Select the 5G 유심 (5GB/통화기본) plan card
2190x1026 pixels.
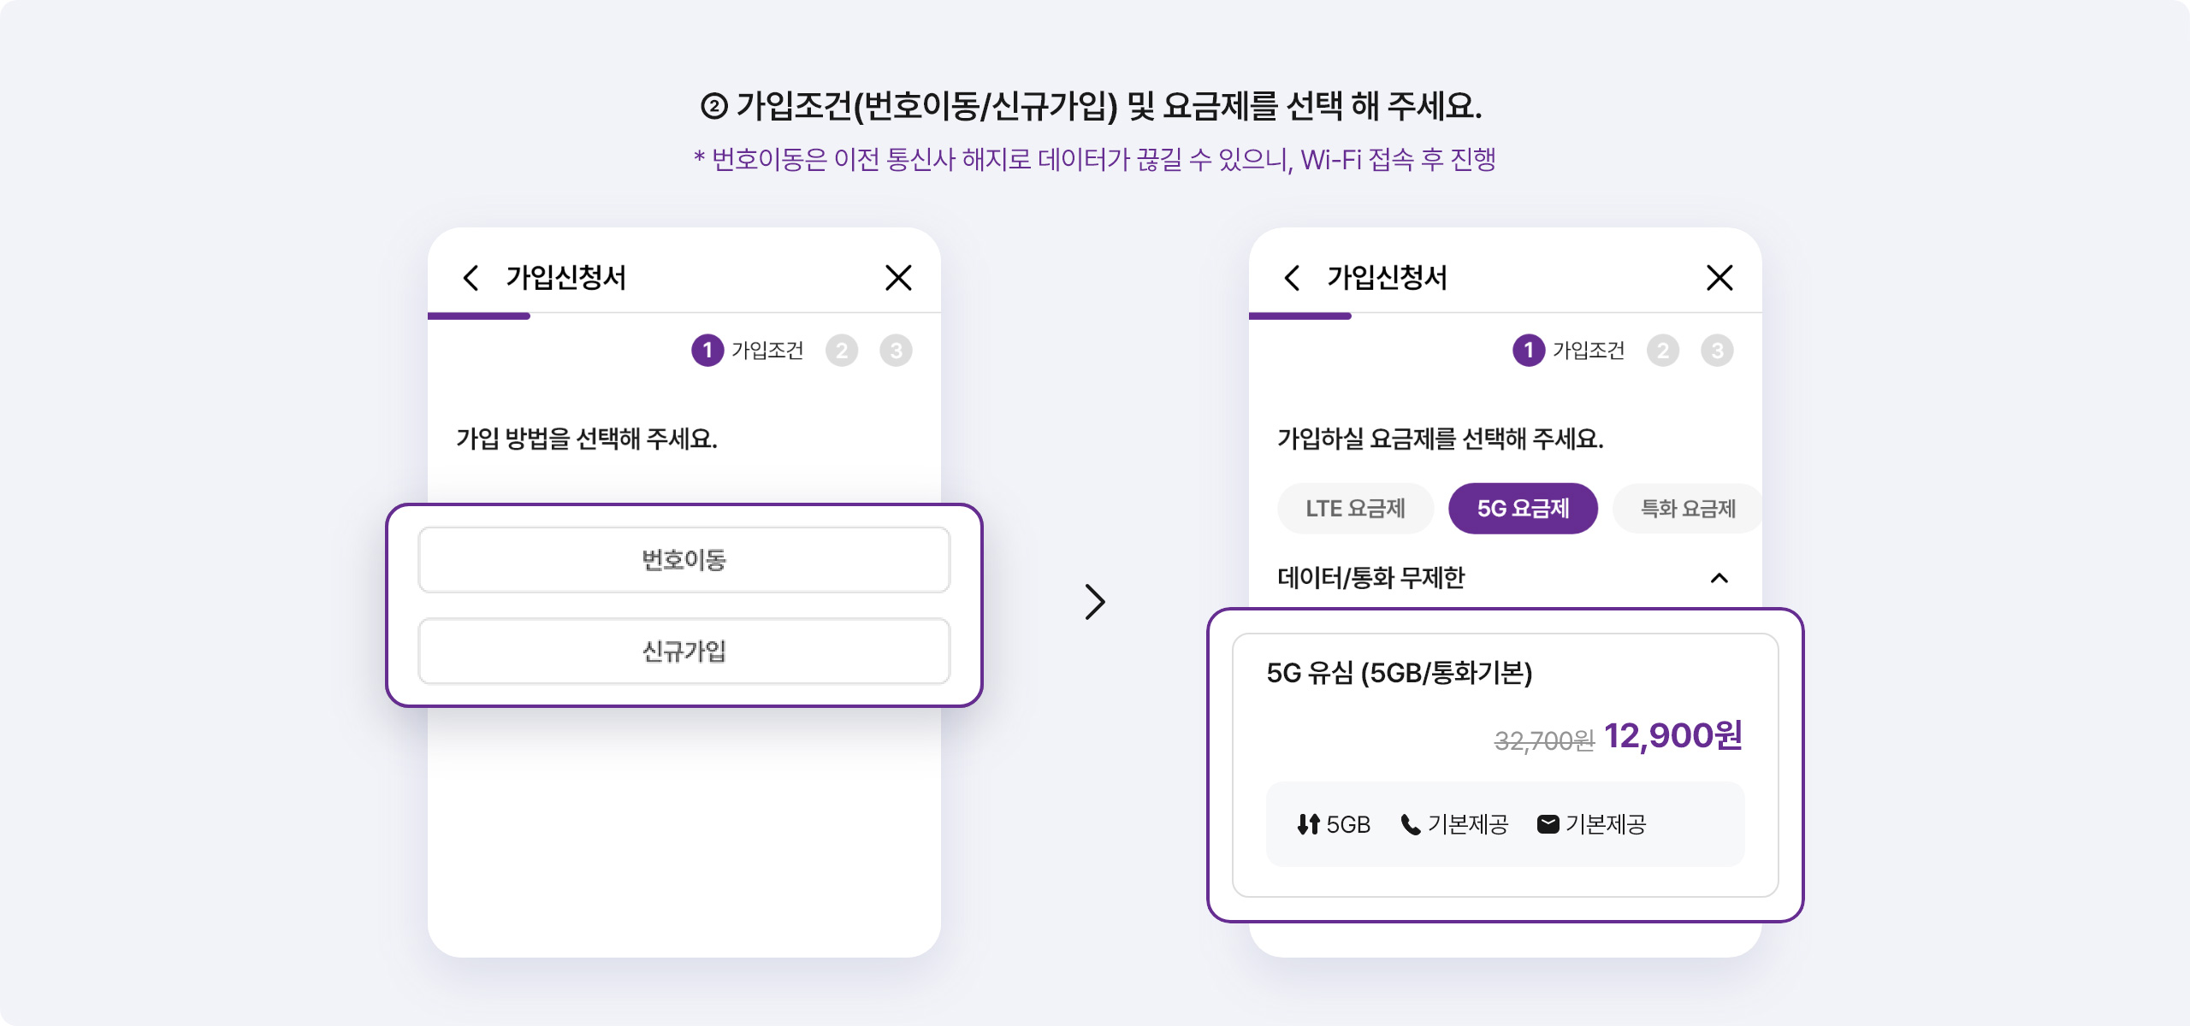(x=1506, y=765)
